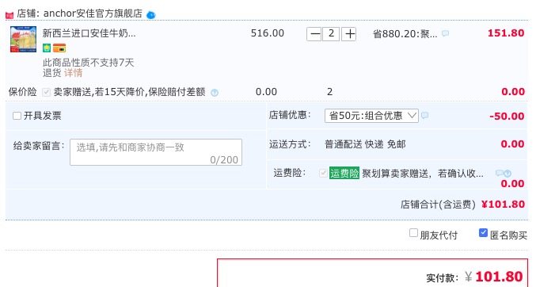536x287 pixels.
Task: Click the help icon beside 保价险 description
Action: coord(215,93)
